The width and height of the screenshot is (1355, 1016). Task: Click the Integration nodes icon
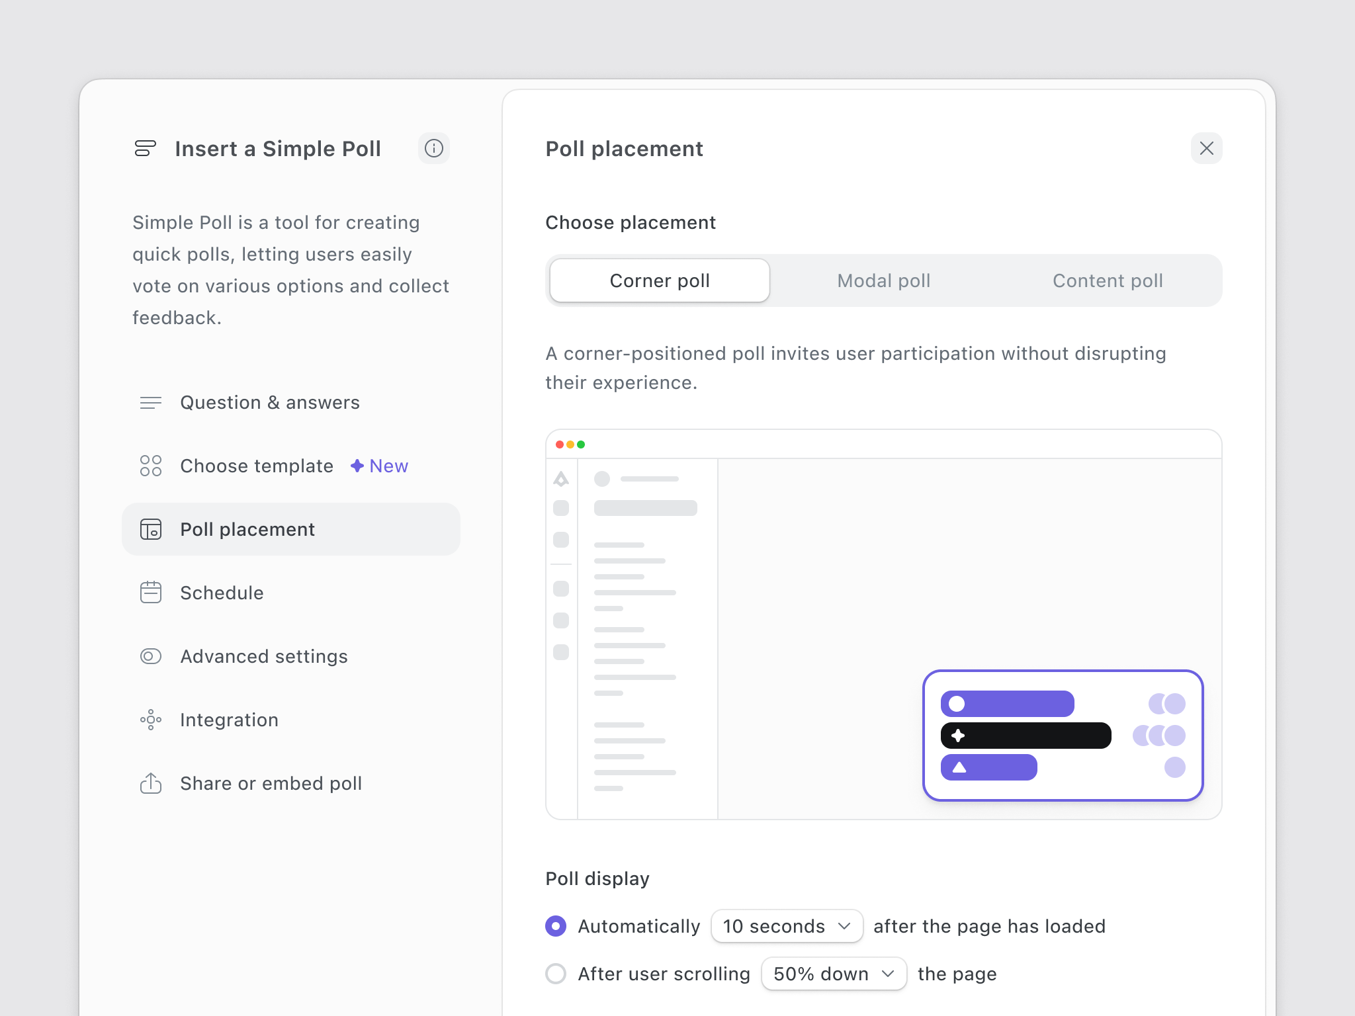150,719
